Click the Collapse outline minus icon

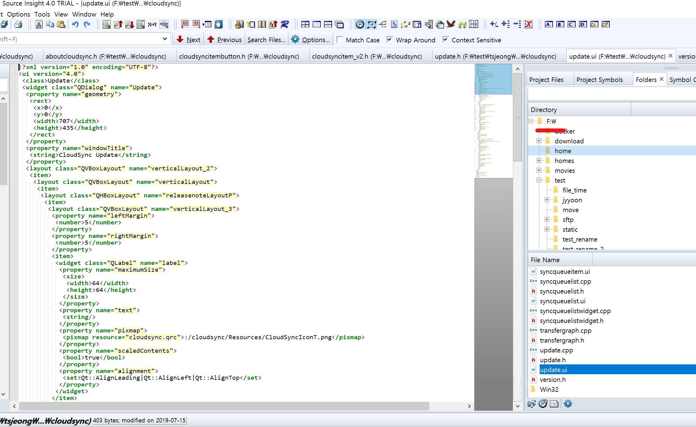click(517, 25)
